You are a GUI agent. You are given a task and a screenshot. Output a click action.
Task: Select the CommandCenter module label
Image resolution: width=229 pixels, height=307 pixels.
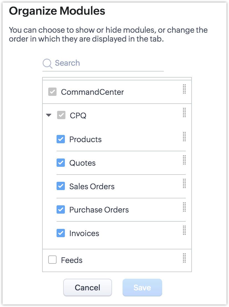tap(92, 92)
